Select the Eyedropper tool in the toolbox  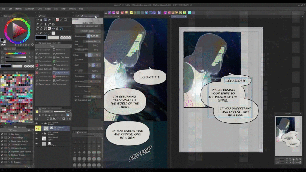click(x=61, y=20)
